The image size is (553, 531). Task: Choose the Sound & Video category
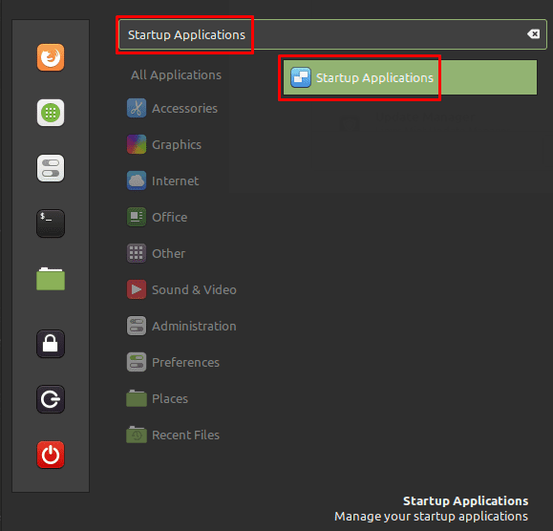[181, 289]
